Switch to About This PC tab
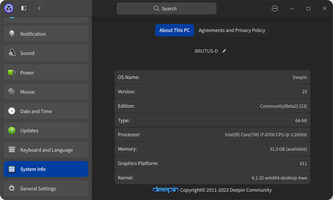Viewport: 333px width, 200px height. pos(174,30)
